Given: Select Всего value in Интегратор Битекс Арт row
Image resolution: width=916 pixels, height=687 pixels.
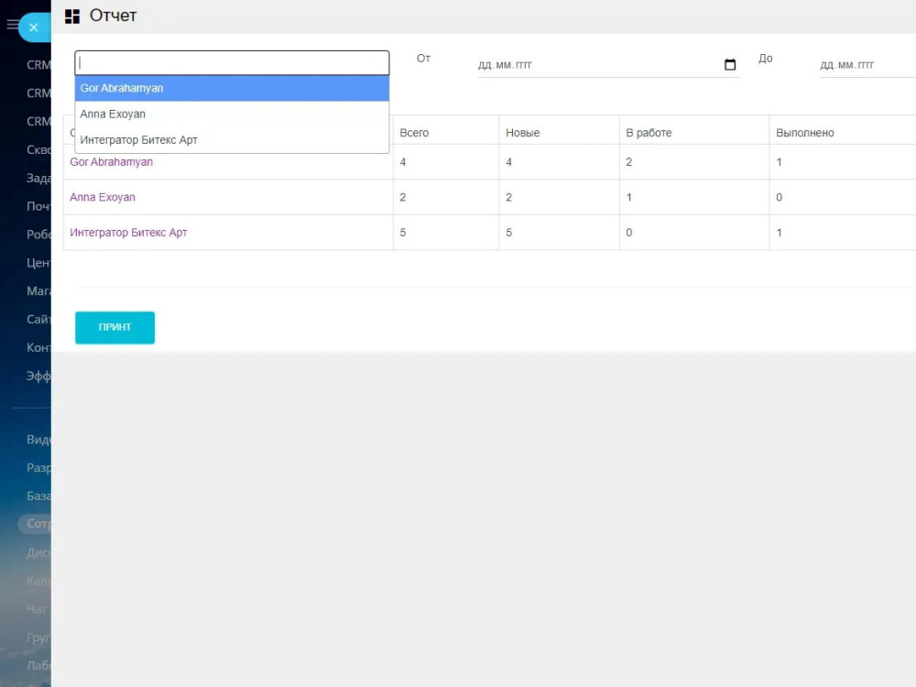Looking at the screenshot, I should pyautogui.click(x=402, y=233).
